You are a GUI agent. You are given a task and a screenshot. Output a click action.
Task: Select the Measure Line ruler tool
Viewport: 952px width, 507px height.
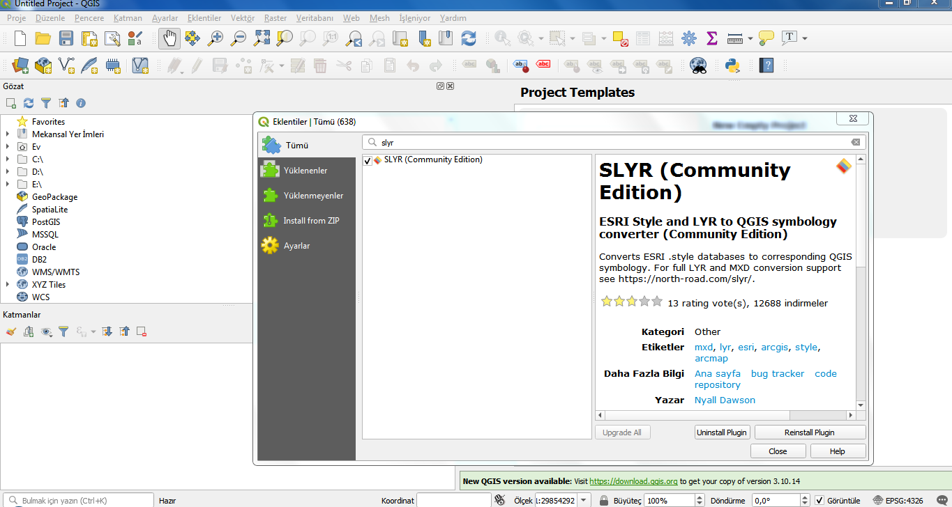click(x=735, y=38)
